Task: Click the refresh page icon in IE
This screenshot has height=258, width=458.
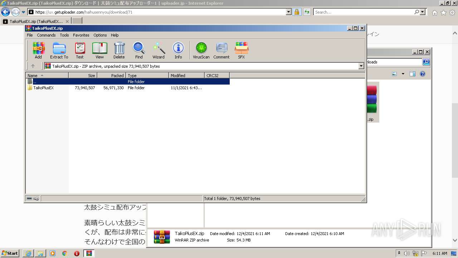Action: [307, 12]
